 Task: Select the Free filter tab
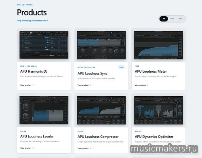tap(181, 19)
